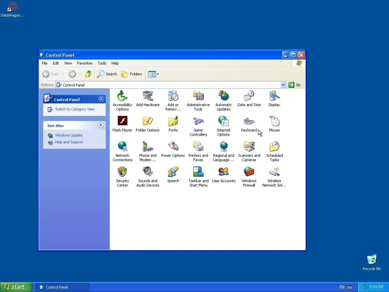This screenshot has height=292, width=389.
Task: Click keyboard icon in language bar
Action: click(x=350, y=287)
